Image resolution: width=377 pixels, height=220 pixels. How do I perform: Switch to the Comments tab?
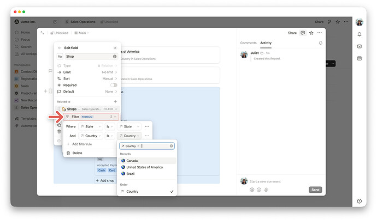click(x=248, y=42)
